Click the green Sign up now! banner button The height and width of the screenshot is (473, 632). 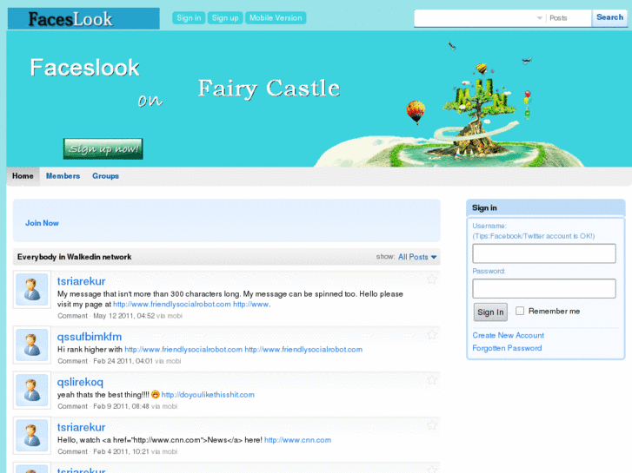103,149
